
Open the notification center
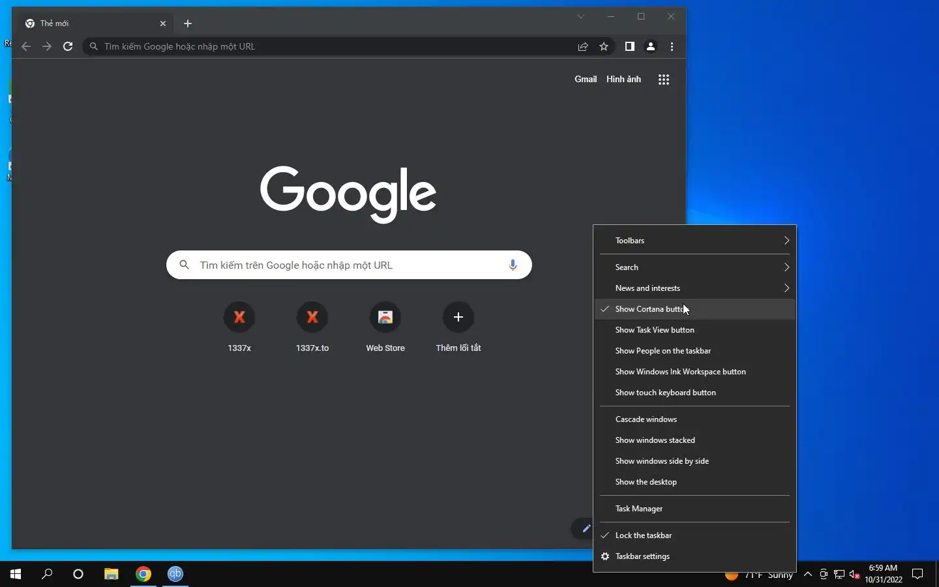pos(917,574)
